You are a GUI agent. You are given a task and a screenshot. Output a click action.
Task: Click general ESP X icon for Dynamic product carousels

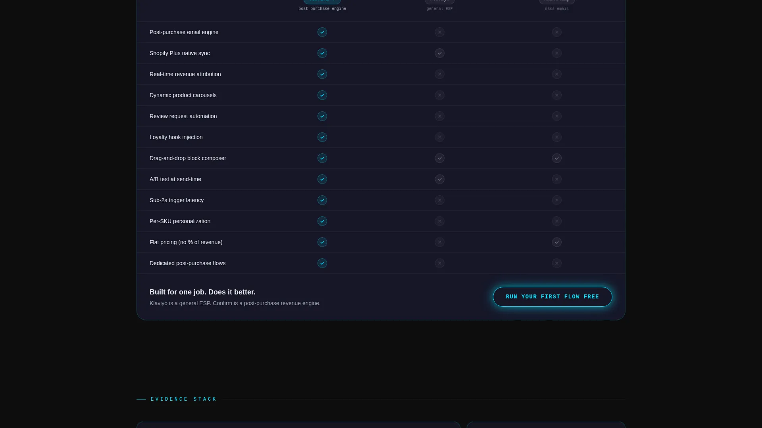(439, 95)
